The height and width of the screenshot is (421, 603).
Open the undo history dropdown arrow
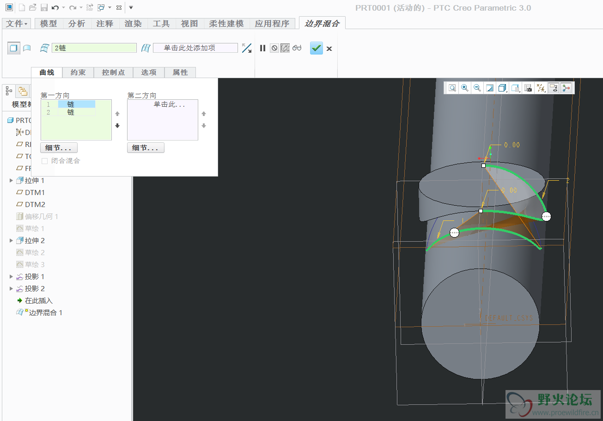pyautogui.click(x=63, y=8)
